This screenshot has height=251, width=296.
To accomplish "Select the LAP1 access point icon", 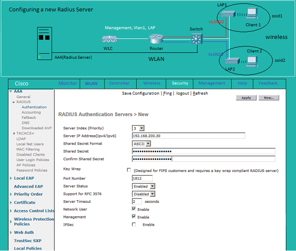I will click(229, 14).
